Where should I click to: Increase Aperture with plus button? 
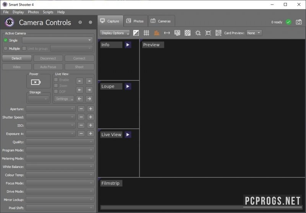(x=91, y=109)
